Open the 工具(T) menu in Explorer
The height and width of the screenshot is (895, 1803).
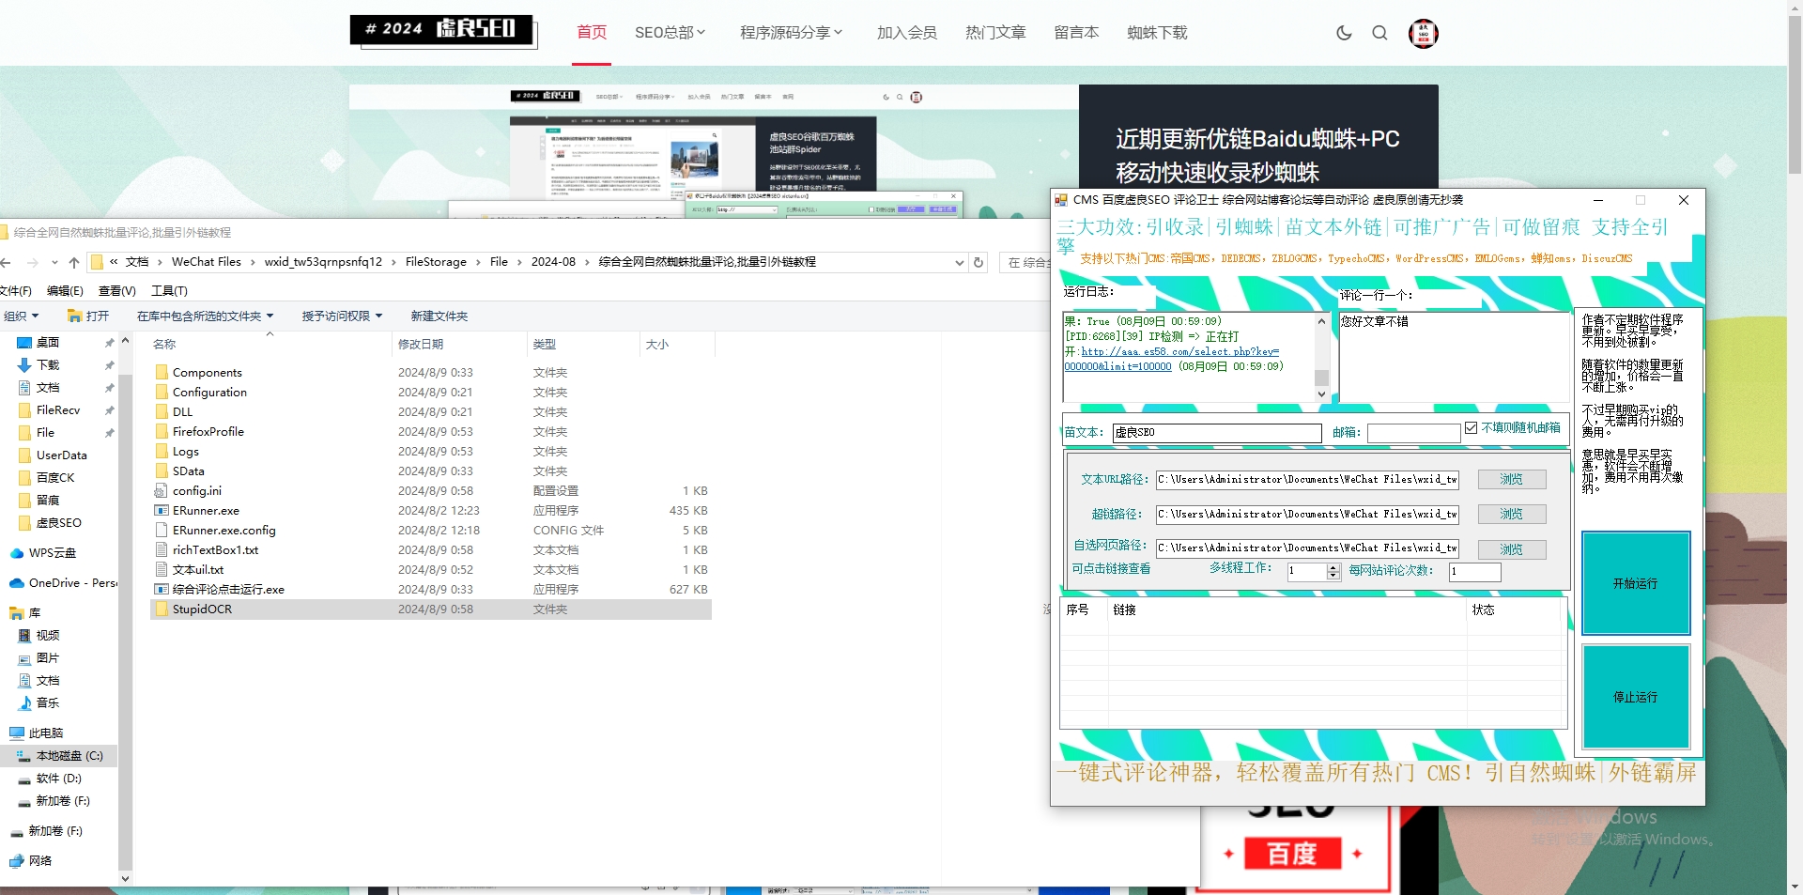pos(169,291)
